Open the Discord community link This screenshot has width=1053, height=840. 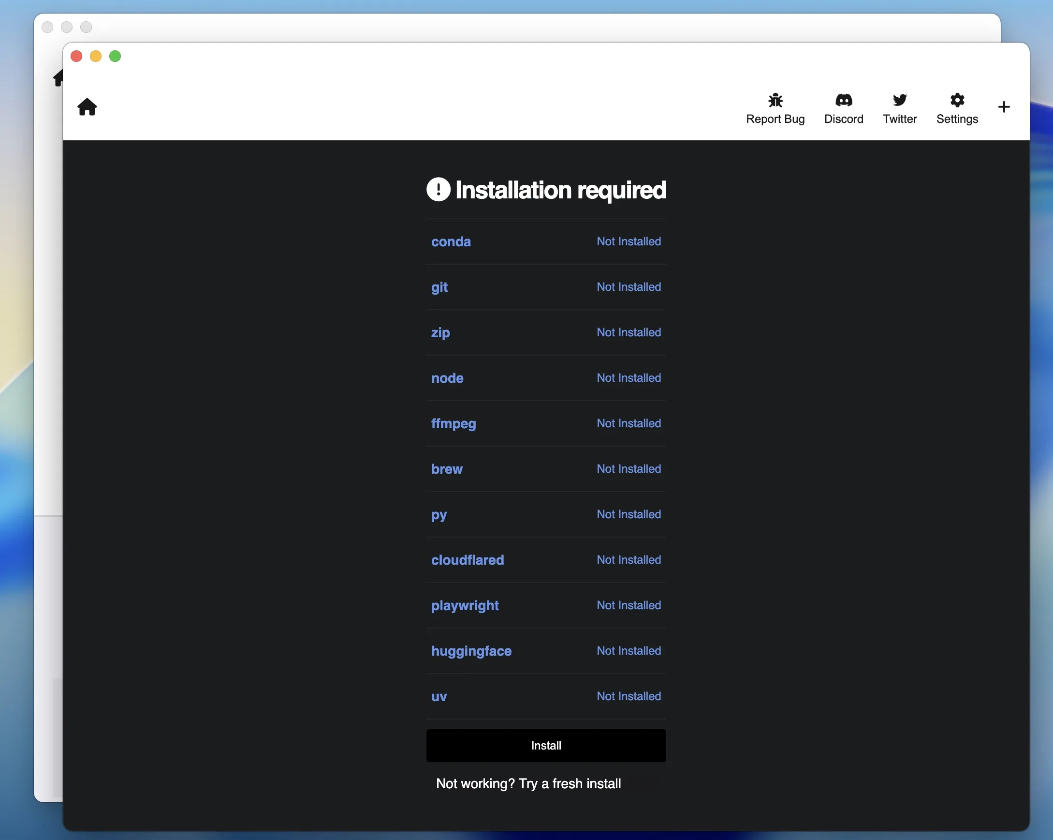click(x=844, y=107)
